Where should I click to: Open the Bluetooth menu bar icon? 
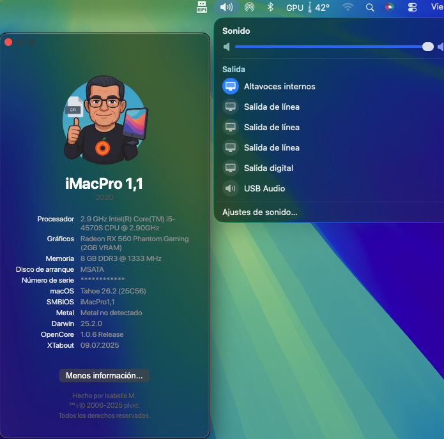pyautogui.click(x=270, y=7)
